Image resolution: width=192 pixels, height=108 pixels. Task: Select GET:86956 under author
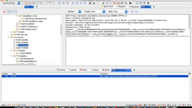tap(27, 53)
